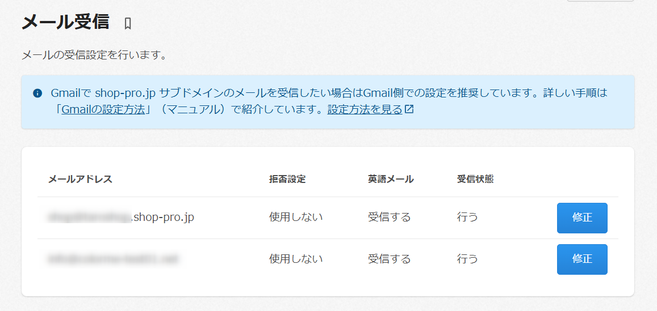Click the メールアドレス column header
The height and width of the screenshot is (311, 657).
[x=80, y=179]
